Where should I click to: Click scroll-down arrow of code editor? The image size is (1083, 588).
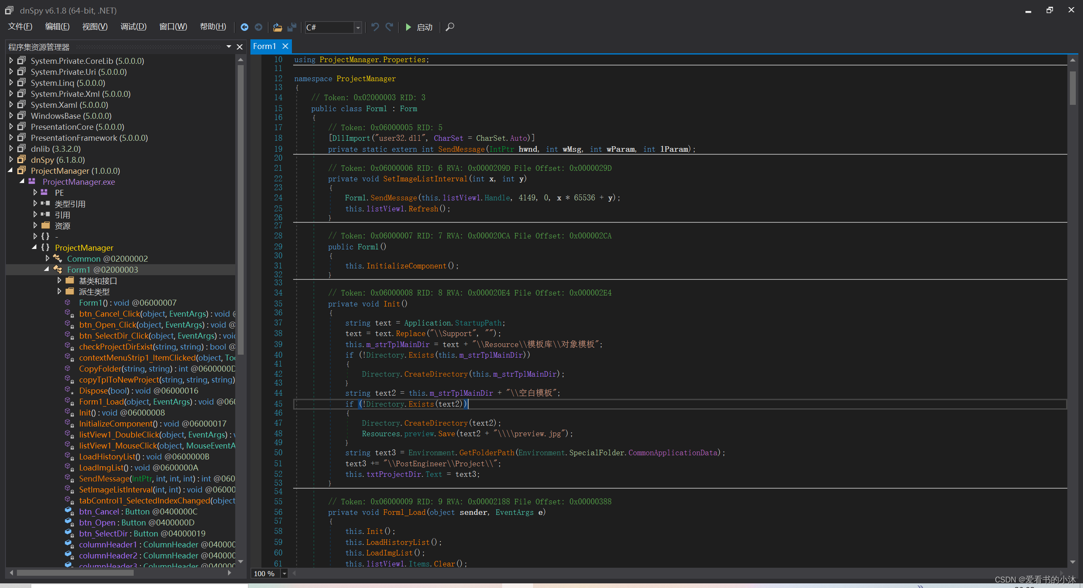[1072, 562]
